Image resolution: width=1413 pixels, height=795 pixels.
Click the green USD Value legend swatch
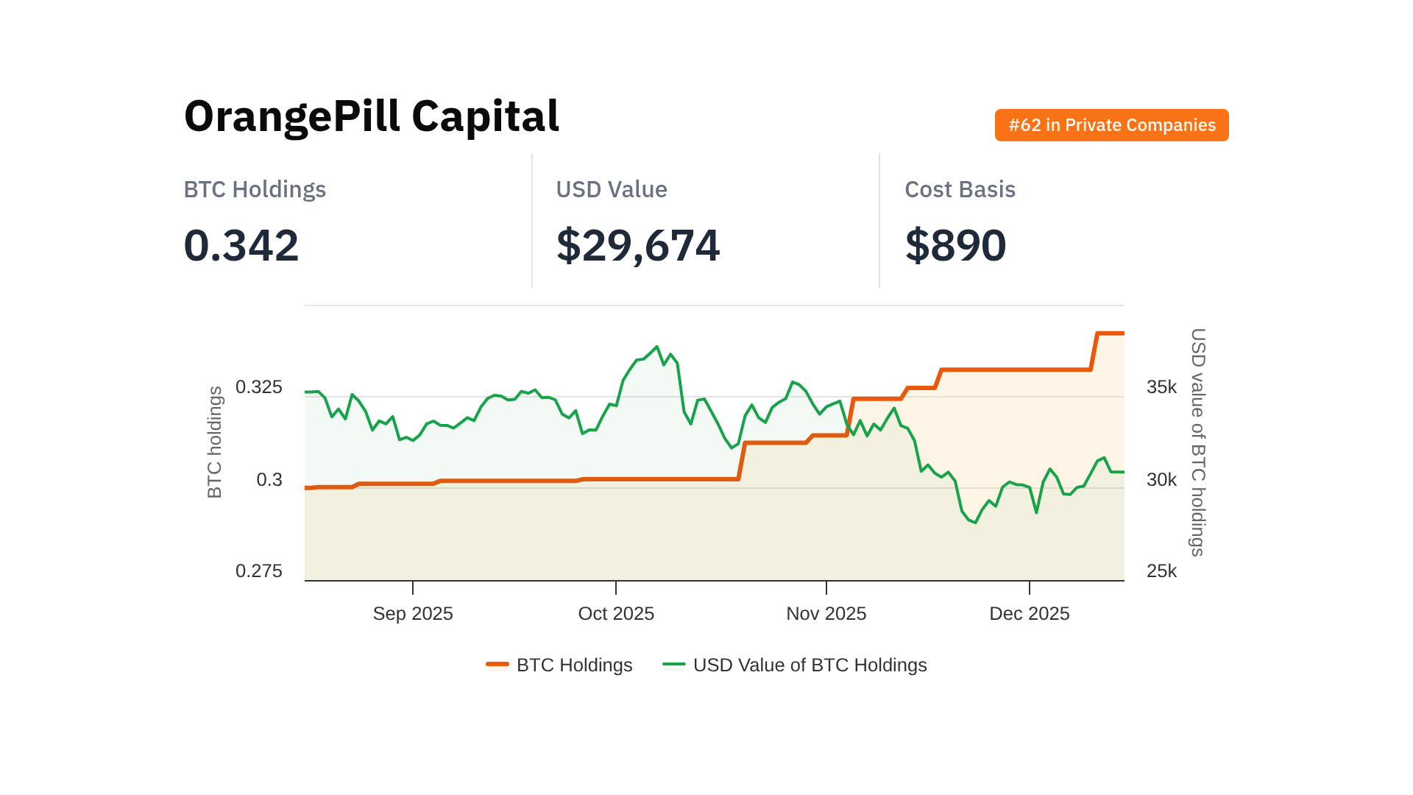click(674, 665)
